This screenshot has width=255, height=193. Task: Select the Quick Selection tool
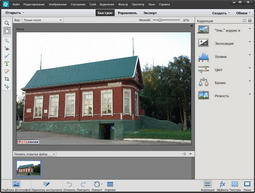7,40
